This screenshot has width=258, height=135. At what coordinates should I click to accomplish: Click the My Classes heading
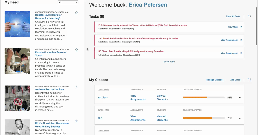click(99, 80)
